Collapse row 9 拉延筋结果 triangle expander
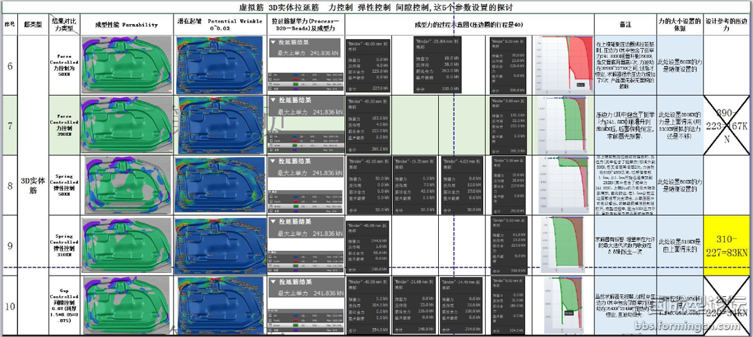Image resolution: width=753 pixels, height=337 pixels. click(273, 222)
